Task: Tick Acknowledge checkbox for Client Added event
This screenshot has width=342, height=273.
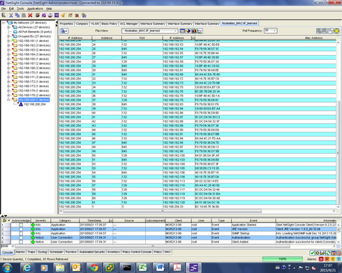Action: [21, 242]
